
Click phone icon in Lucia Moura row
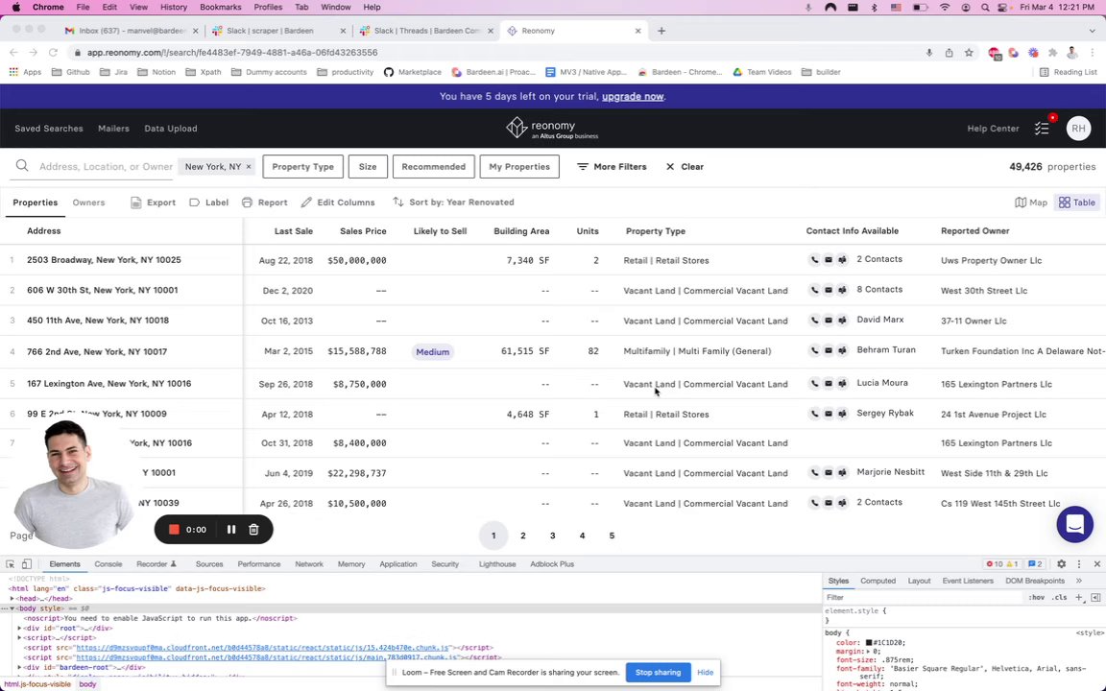coord(814,384)
